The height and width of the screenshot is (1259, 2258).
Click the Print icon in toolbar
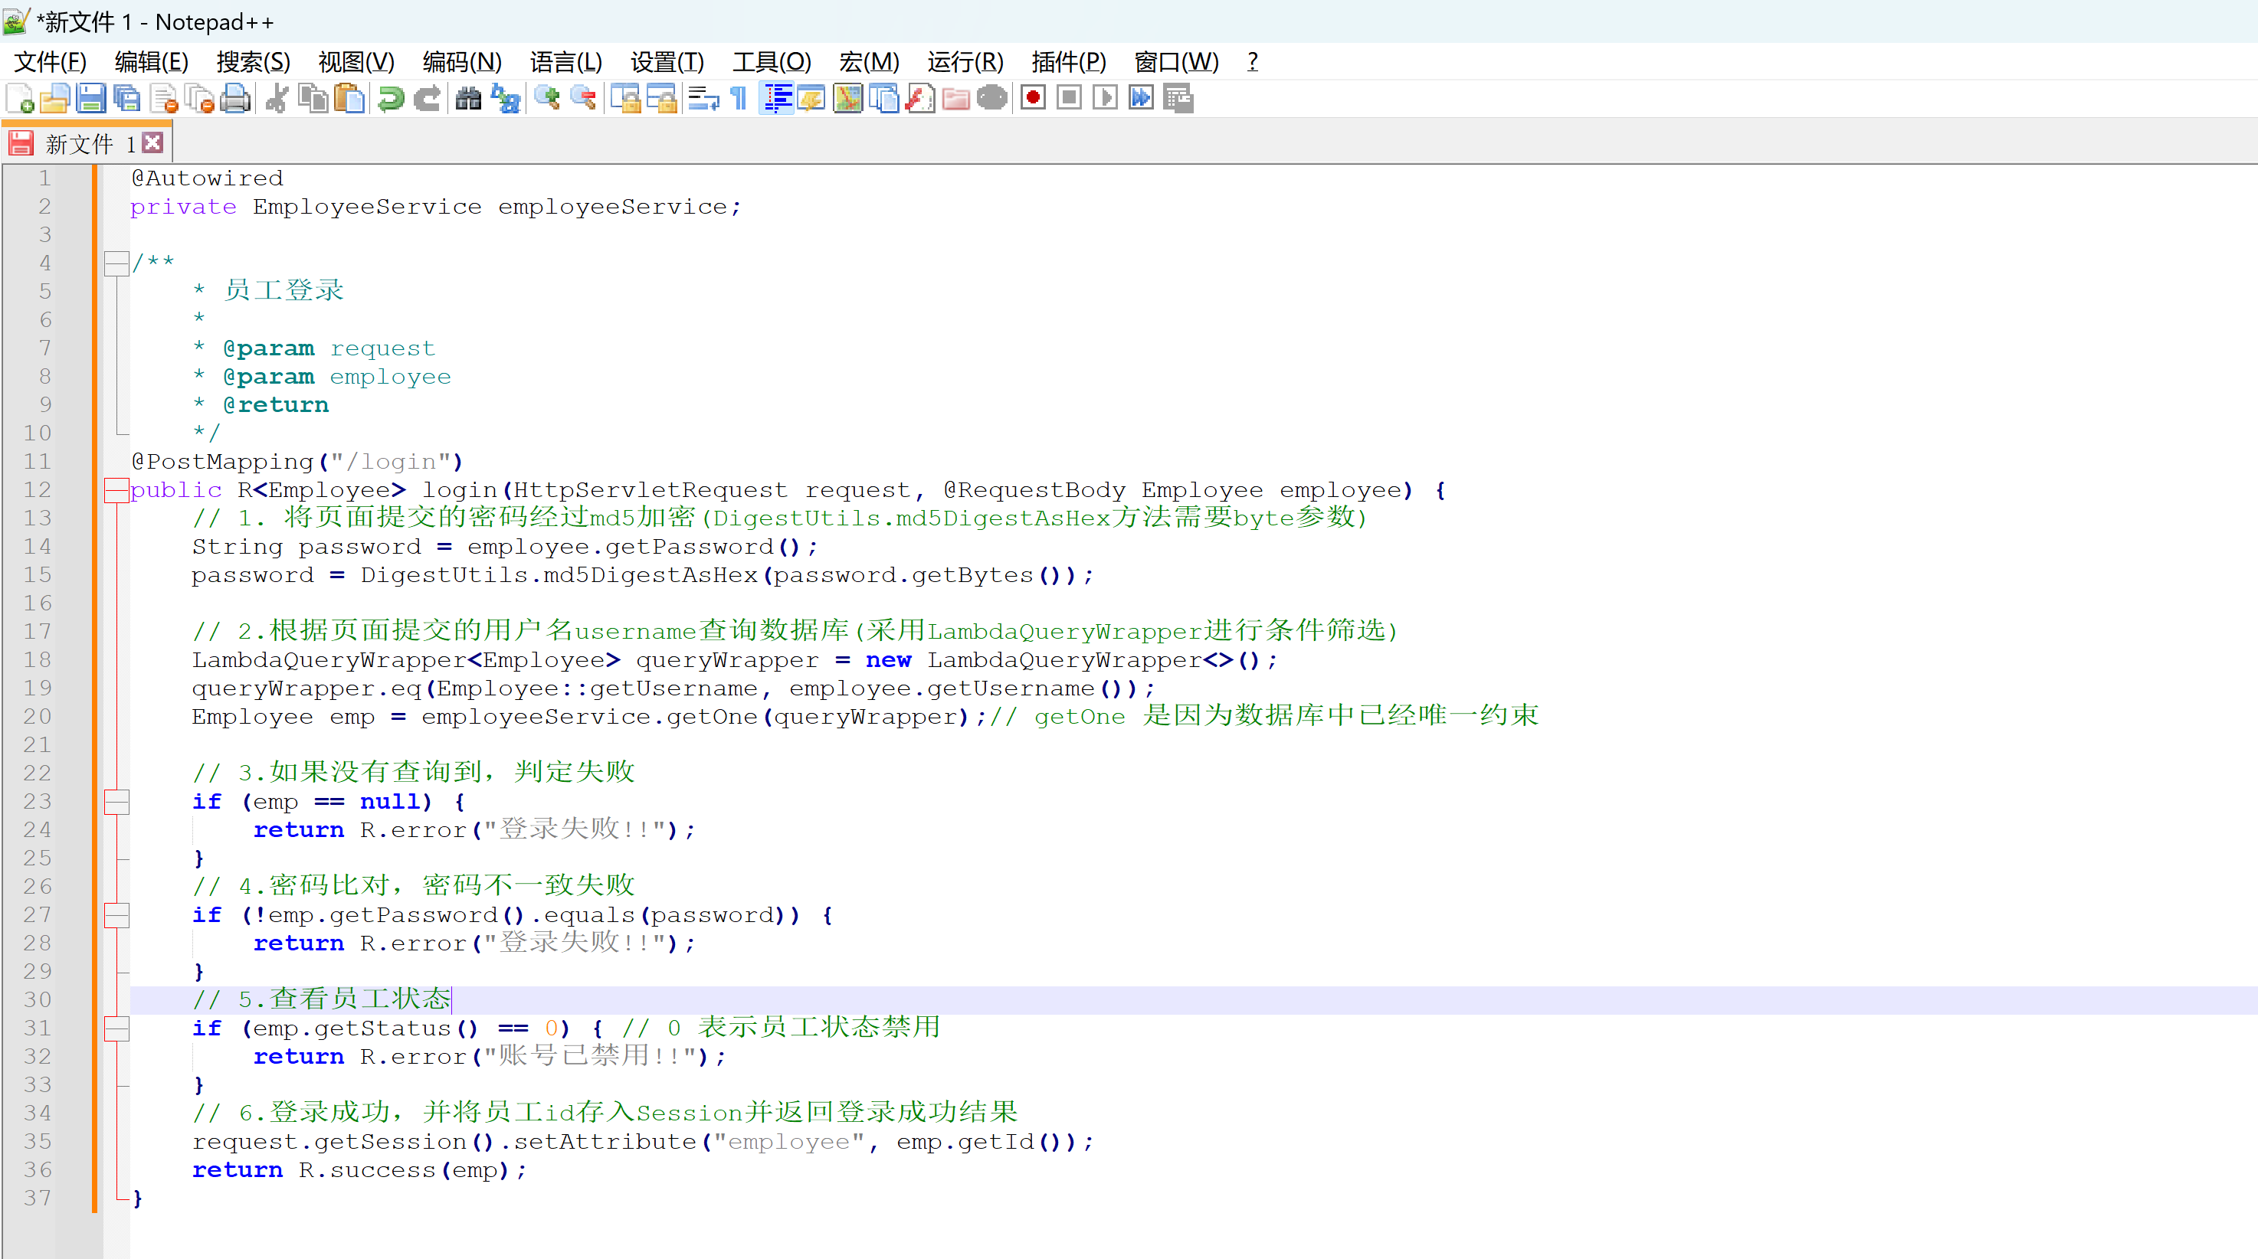click(235, 98)
